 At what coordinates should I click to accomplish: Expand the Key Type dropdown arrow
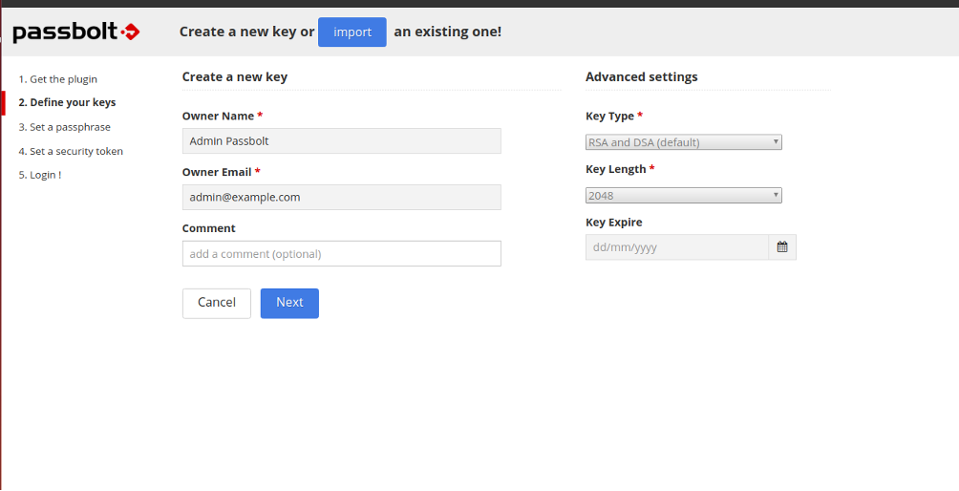coord(776,142)
